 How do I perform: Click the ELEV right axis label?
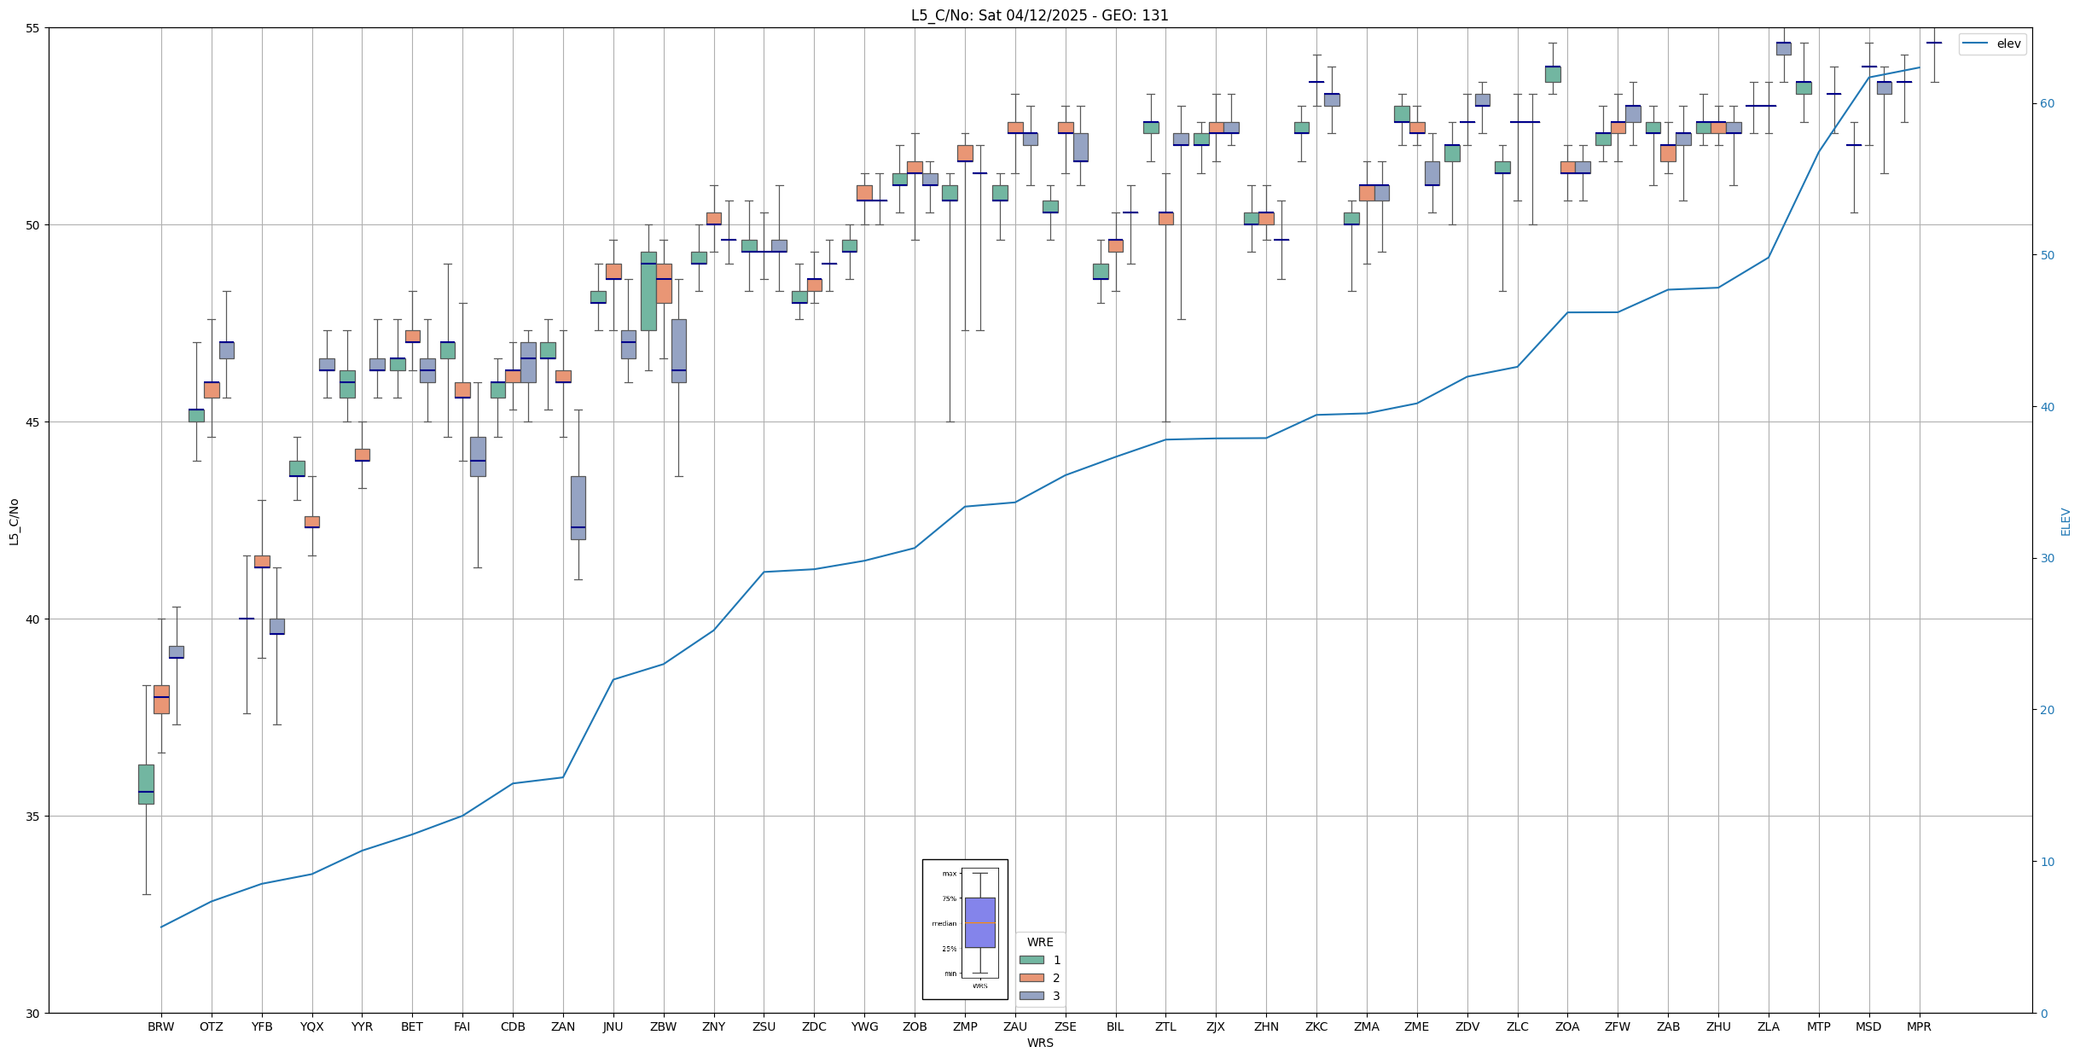point(2065,521)
